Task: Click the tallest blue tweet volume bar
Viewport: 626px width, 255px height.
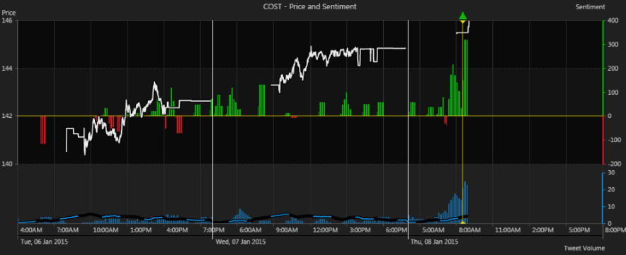Action: [x=465, y=202]
